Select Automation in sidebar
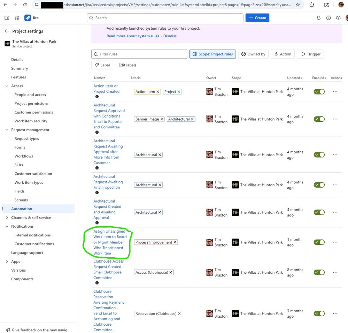The height and width of the screenshot is (333, 348). [38, 209]
